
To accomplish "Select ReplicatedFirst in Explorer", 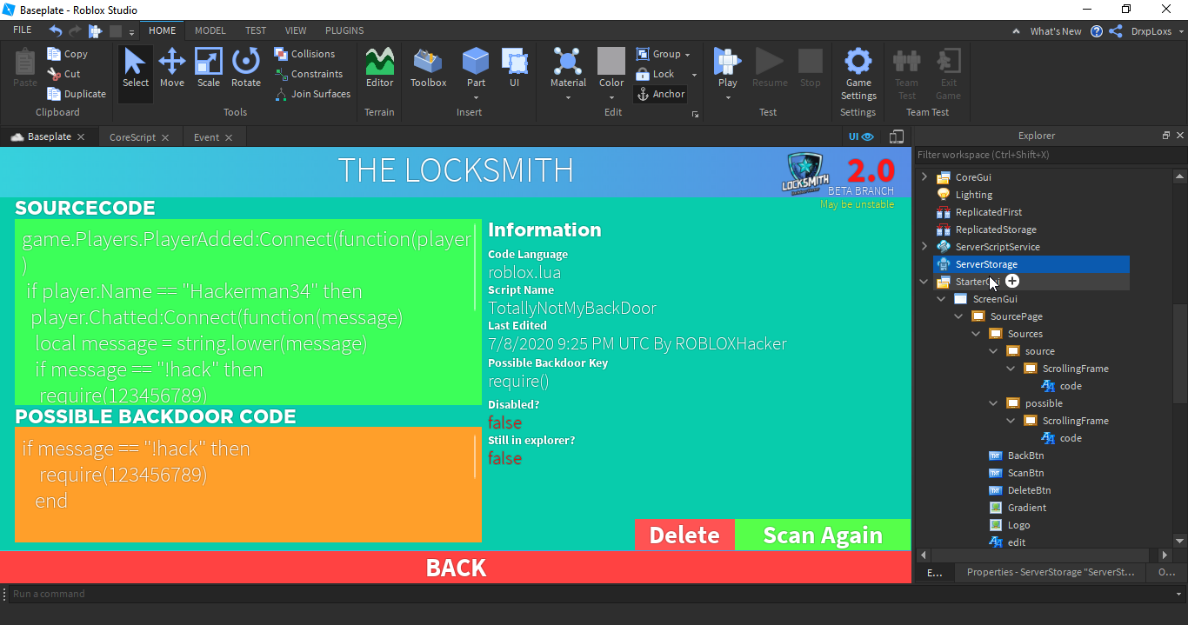I will click(x=988, y=212).
